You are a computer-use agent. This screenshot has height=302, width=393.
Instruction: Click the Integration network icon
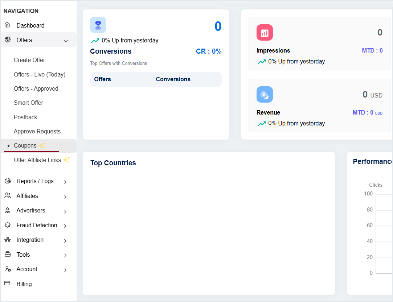(7, 240)
